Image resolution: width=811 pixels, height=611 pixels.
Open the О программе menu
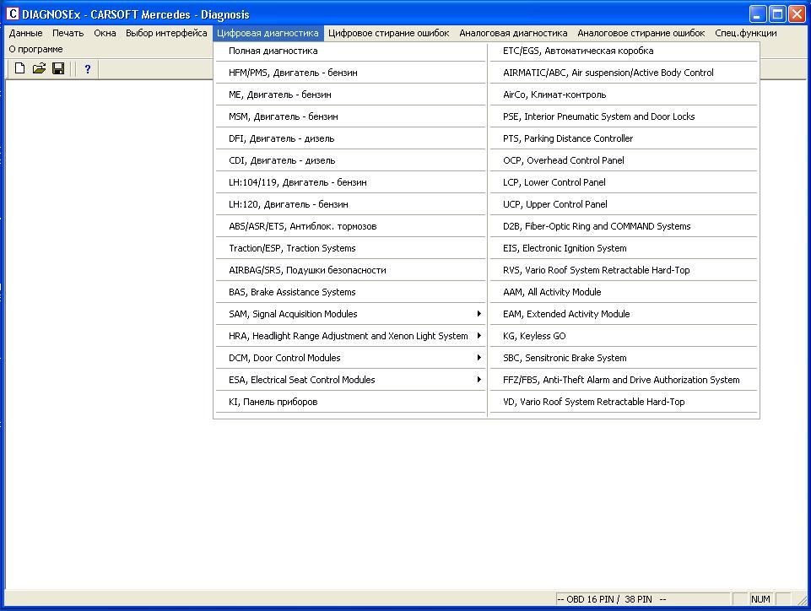point(35,49)
